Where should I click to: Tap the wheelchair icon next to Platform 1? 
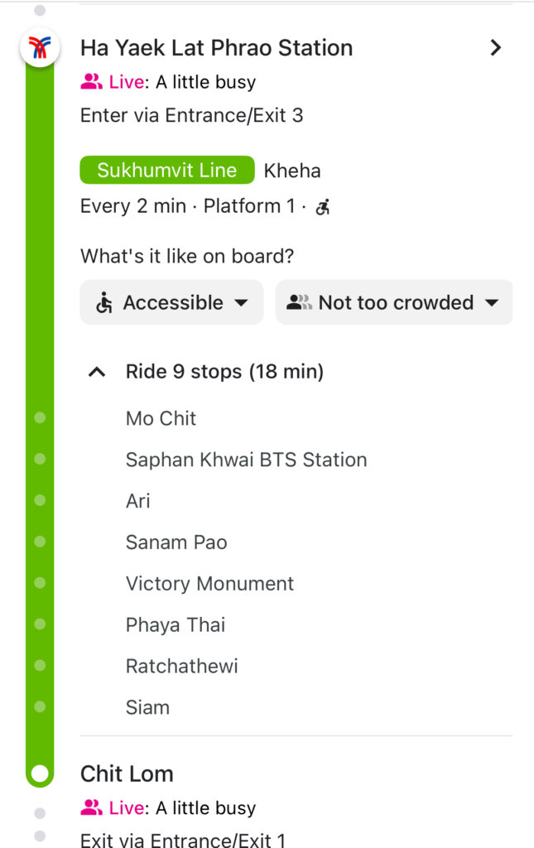tap(323, 206)
